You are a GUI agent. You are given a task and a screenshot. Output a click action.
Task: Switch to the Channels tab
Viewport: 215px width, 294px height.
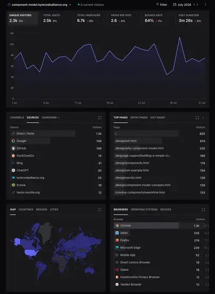(x=17, y=118)
